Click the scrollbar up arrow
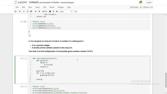Screen dimensions: 167x94 166,15
